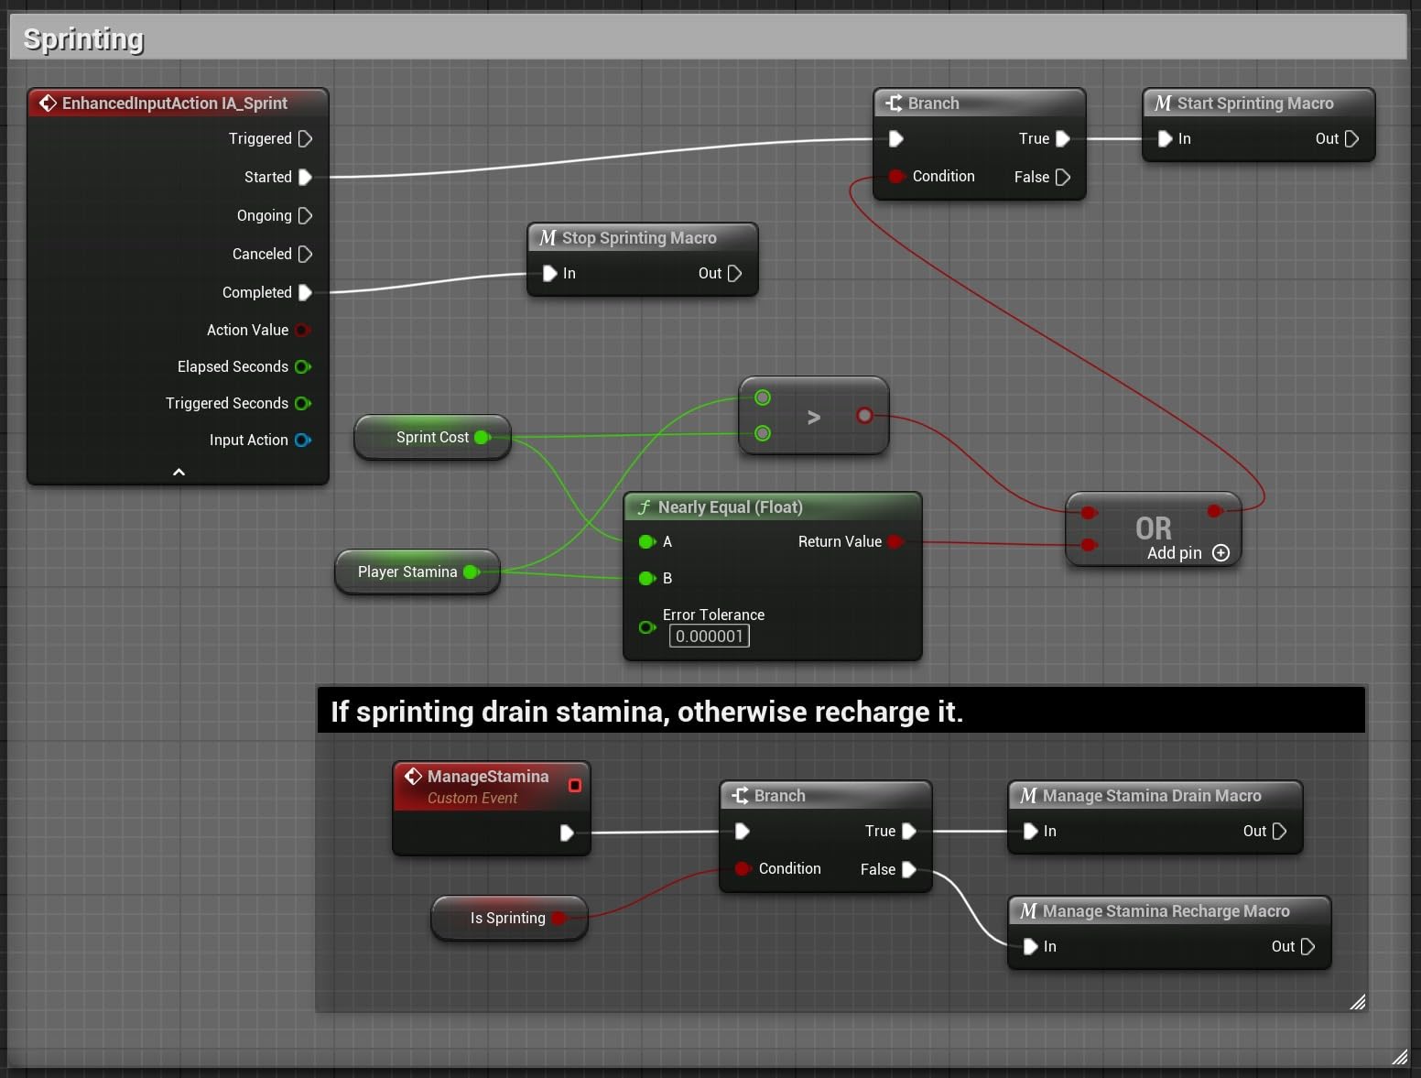Viewport: 1421px width, 1078px height.
Task: Select the Stop Sprinting Macro node title
Action: click(x=639, y=237)
